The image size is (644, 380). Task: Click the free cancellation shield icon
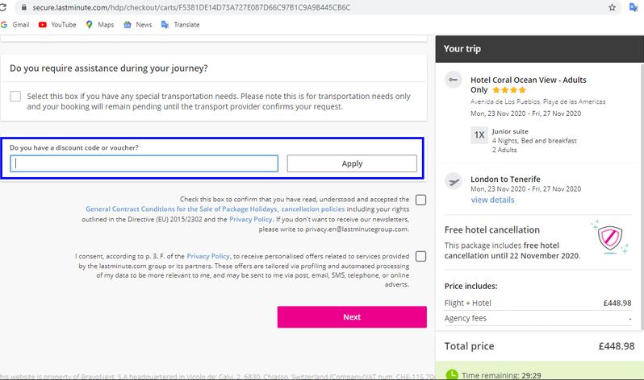click(610, 237)
